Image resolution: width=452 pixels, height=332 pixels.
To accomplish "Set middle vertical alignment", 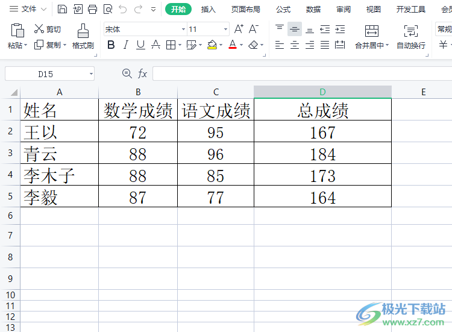I will click(295, 29).
